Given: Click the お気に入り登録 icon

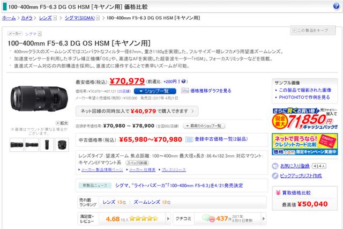Looking at the screenshot, I should [275, 166].
